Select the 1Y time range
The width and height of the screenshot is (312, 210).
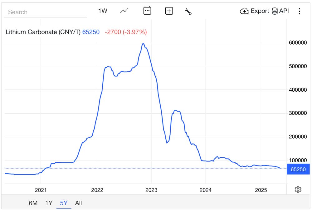pyautogui.click(x=49, y=203)
